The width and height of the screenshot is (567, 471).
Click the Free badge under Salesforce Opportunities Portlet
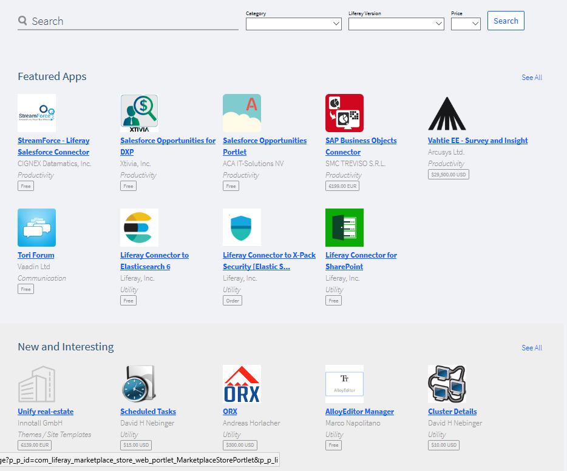point(231,186)
